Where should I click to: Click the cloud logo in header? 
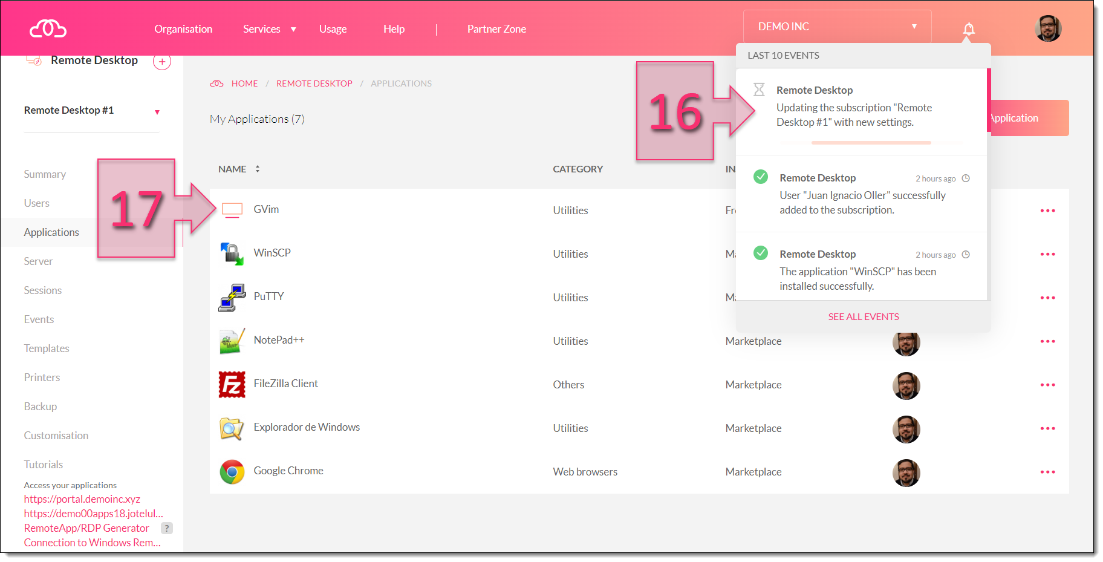pos(48,28)
